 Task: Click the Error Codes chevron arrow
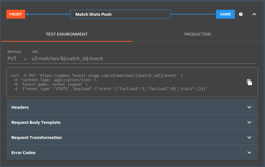point(249,153)
